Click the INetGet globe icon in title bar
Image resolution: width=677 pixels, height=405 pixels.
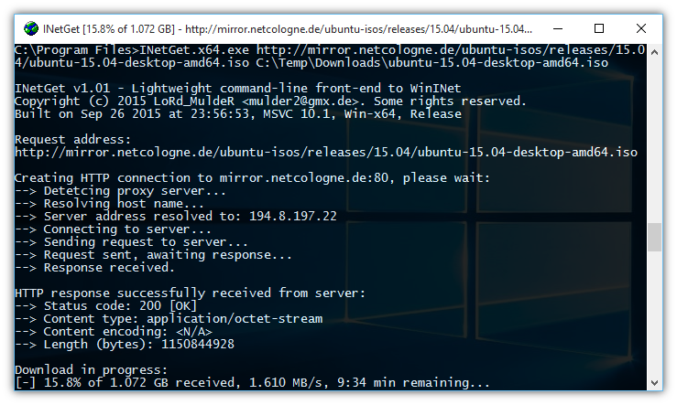click(x=31, y=28)
